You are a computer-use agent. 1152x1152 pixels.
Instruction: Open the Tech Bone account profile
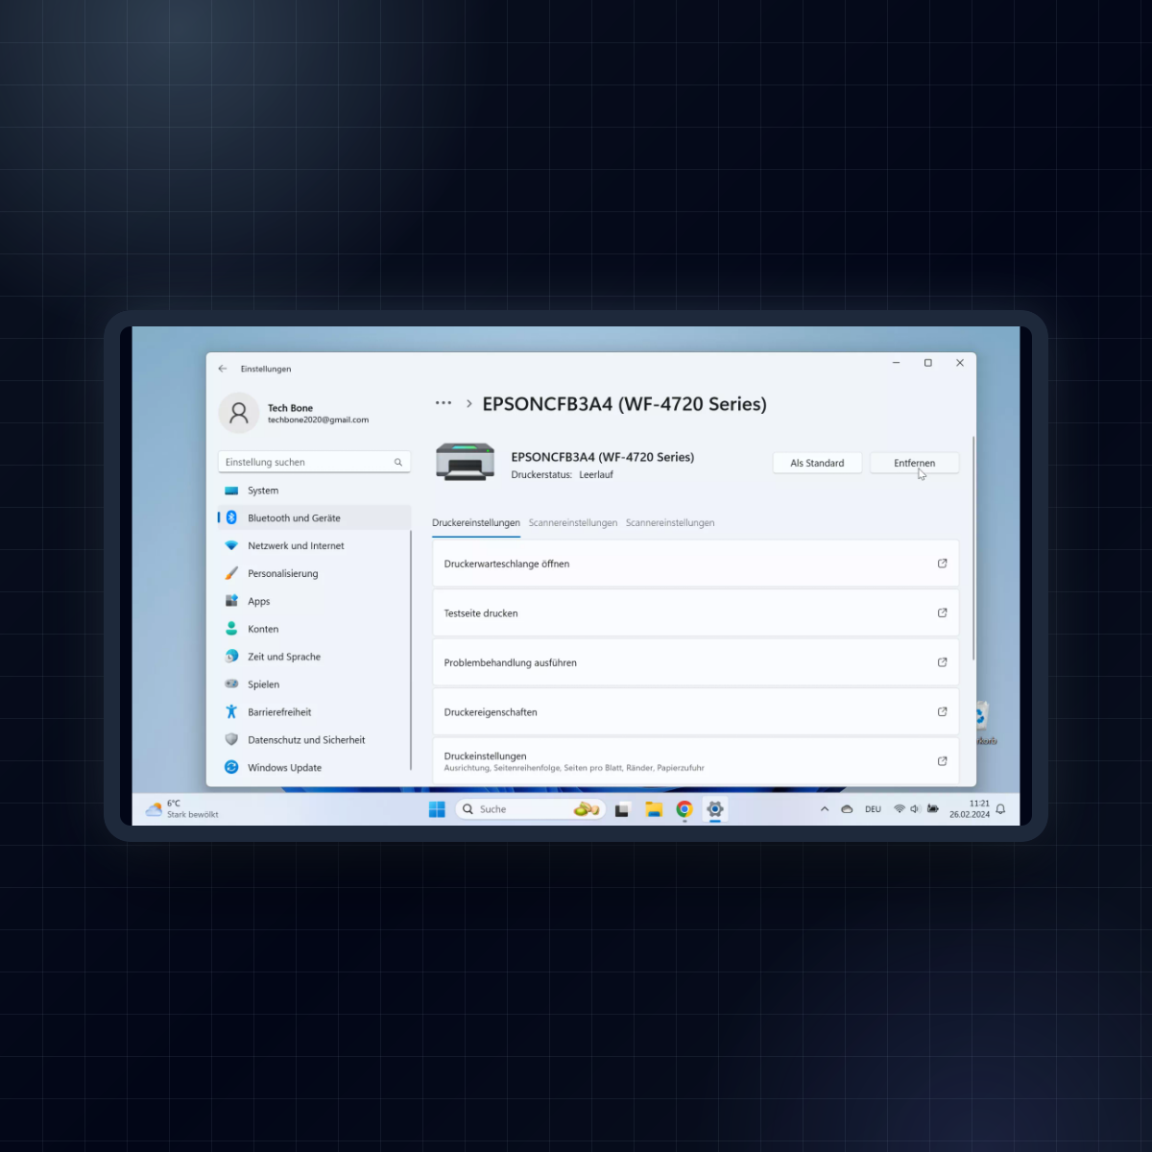(294, 413)
